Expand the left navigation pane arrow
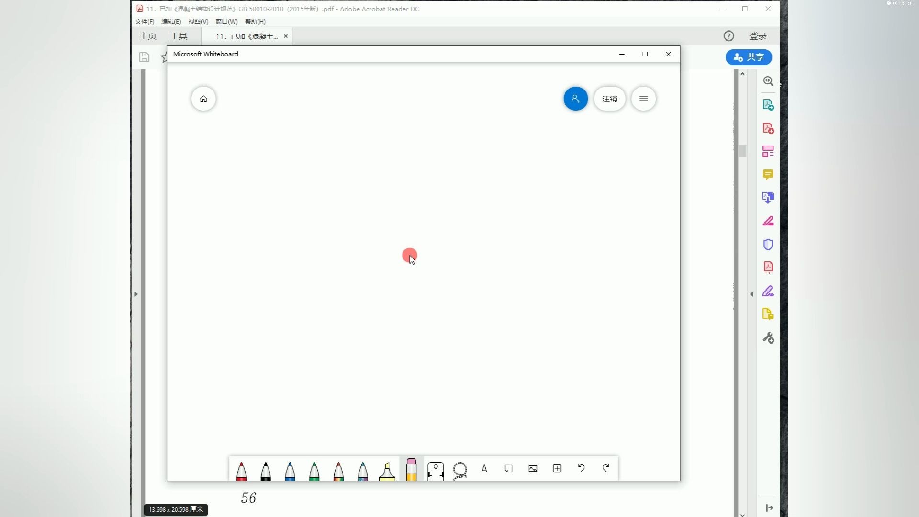The width and height of the screenshot is (919, 517). [x=136, y=294]
